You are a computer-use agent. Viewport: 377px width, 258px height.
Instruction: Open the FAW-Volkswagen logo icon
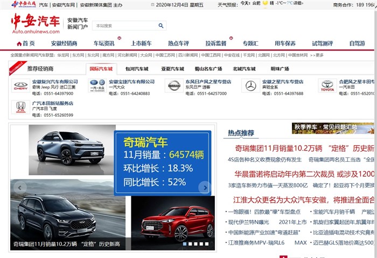97,85
